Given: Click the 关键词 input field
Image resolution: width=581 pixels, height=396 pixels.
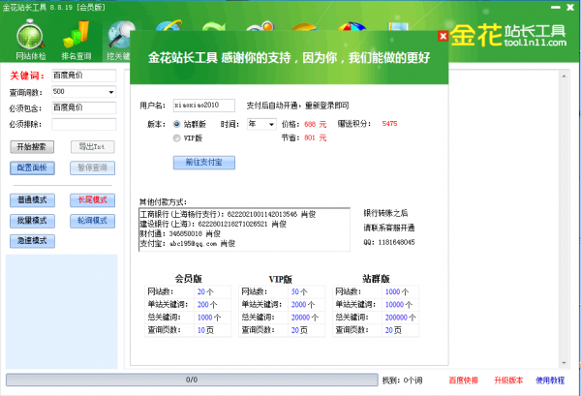Looking at the screenshot, I should click(x=83, y=76).
